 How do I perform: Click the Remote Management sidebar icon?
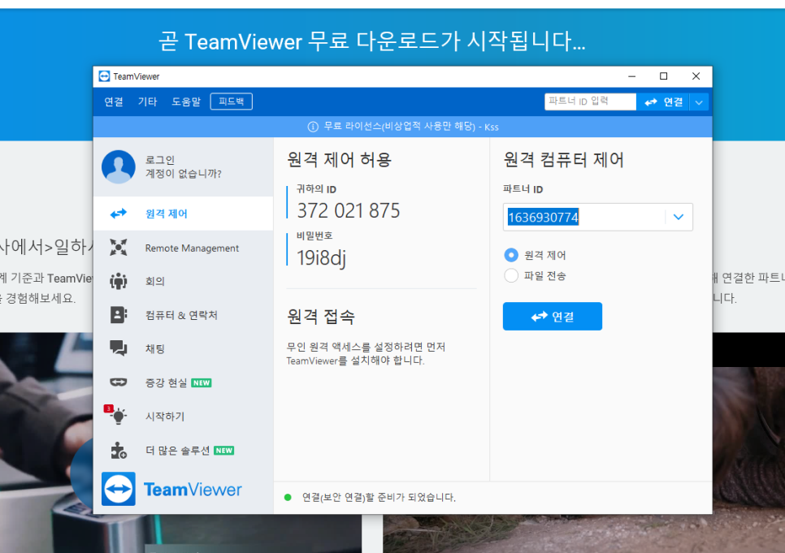tap(119, 247)
